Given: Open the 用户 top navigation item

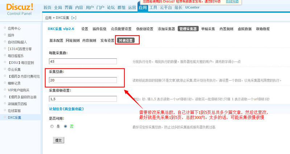Looking at the screenshot, I should tap(90, 8).
